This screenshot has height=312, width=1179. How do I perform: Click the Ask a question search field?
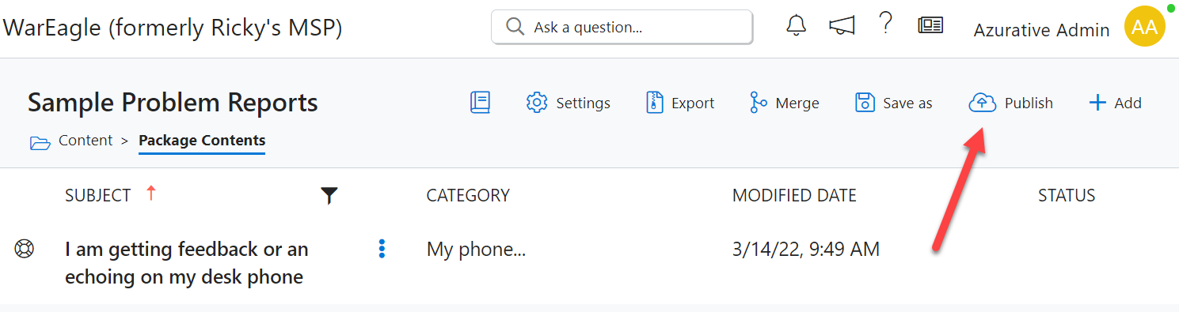tap(622, 27)
